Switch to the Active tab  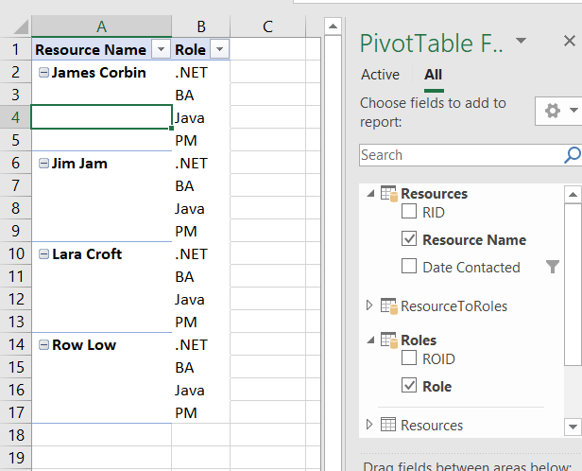tap(380, 75)
